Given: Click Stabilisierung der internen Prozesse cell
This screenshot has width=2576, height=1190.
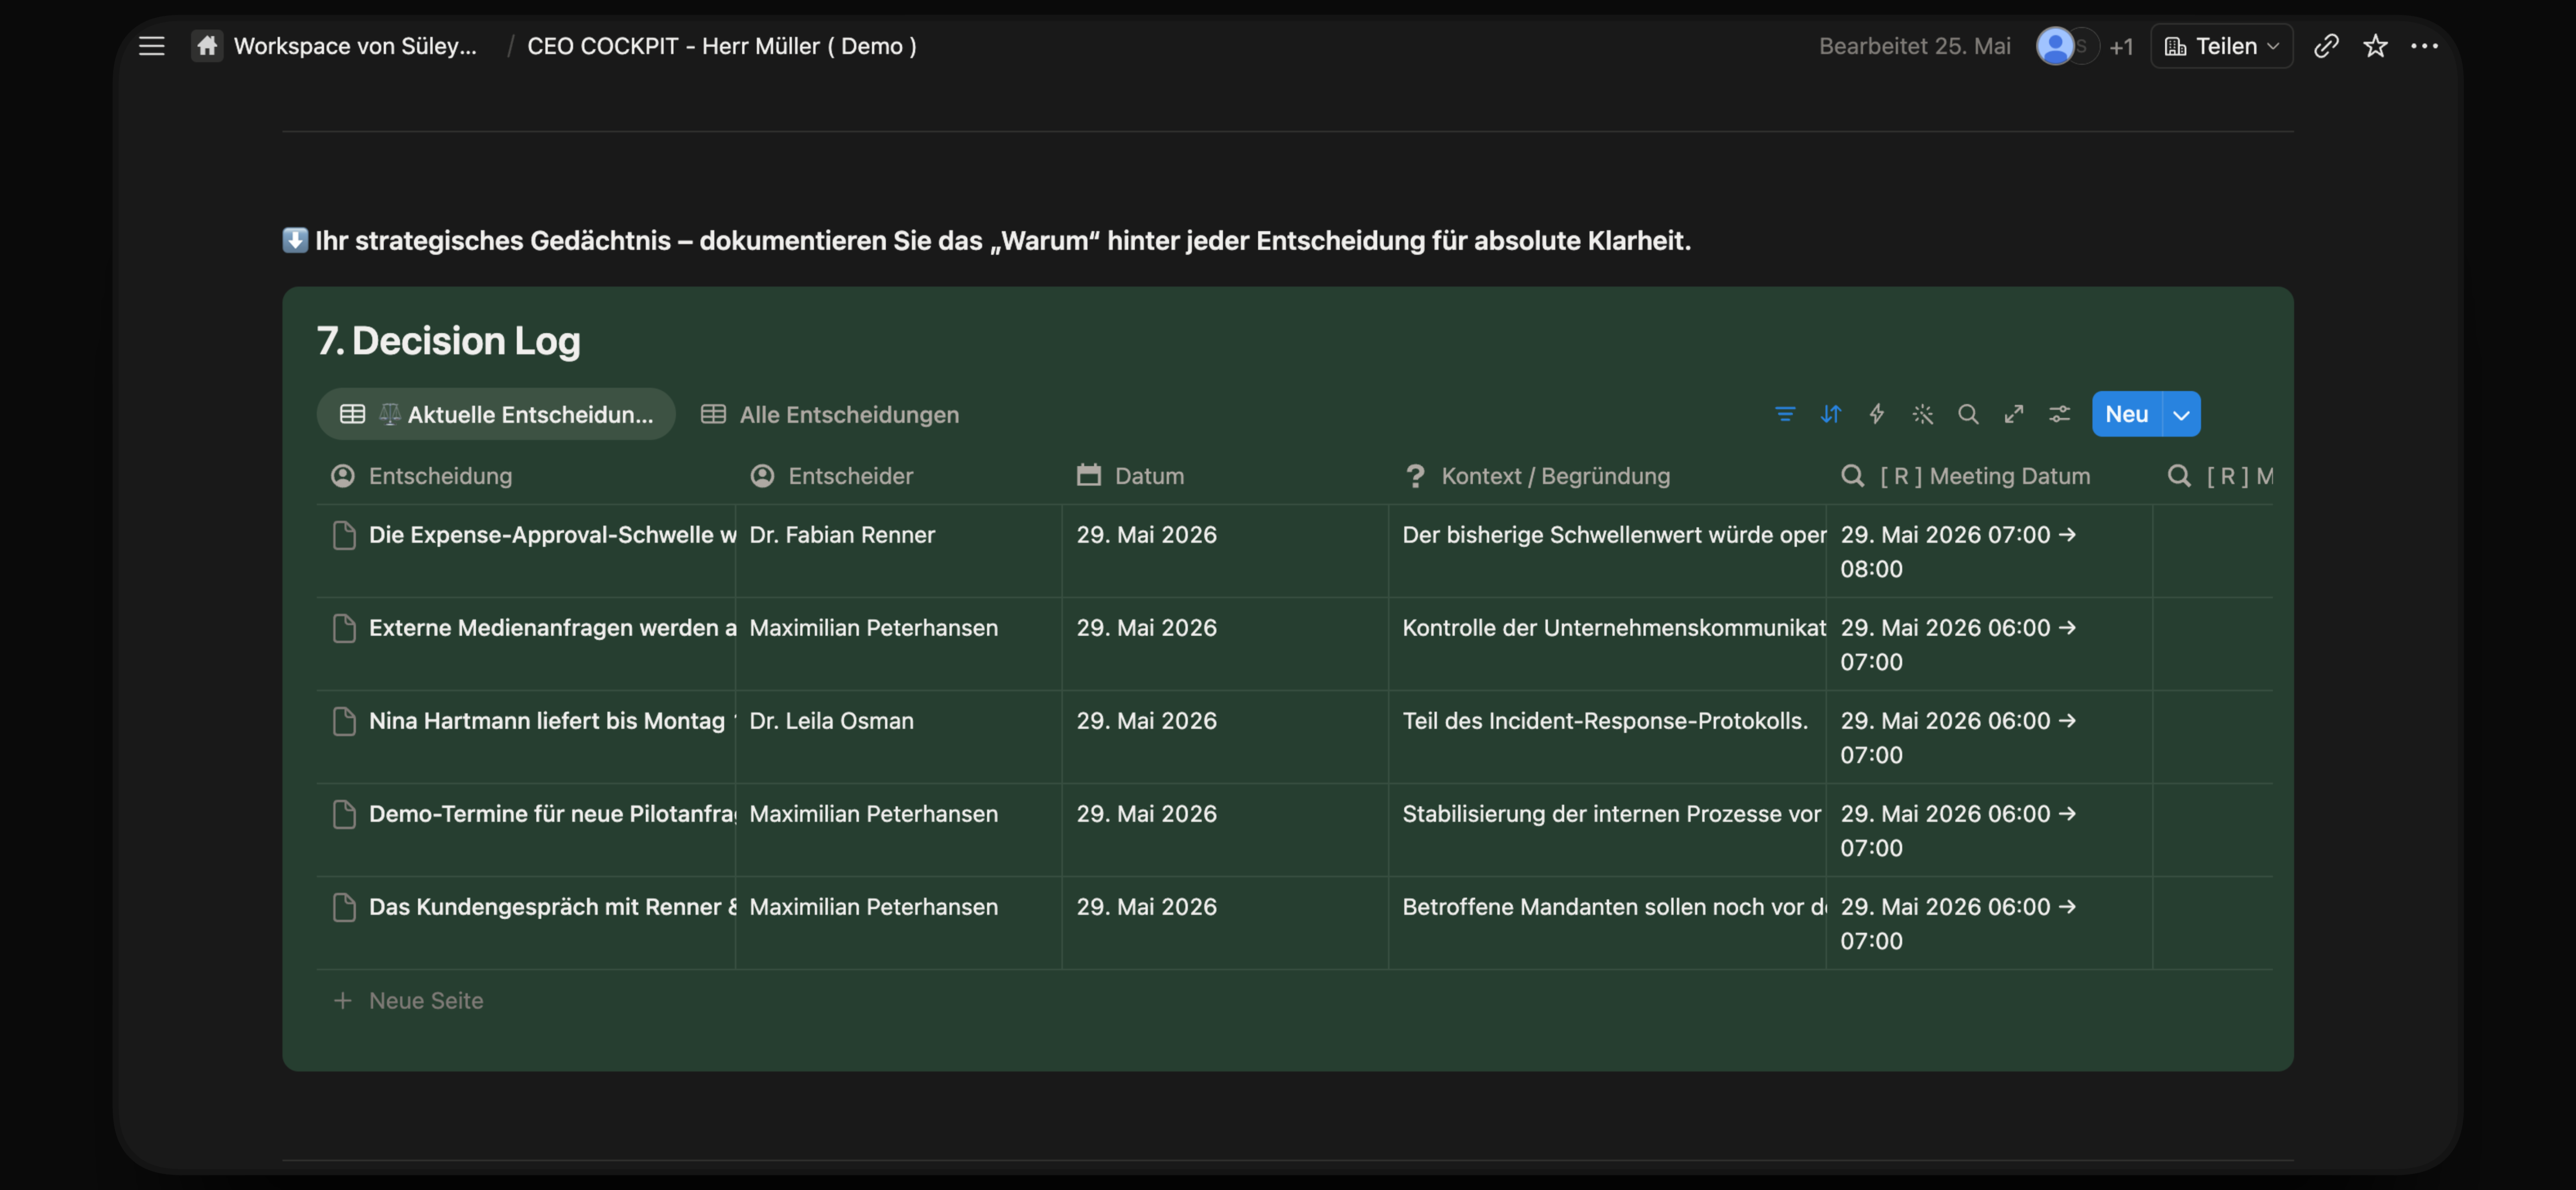Looking at the screenshot, I should (x=1607, y=829).
